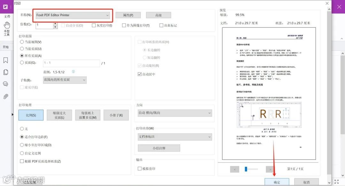Select 自定义比例 radio option

(x=22, y=153)
